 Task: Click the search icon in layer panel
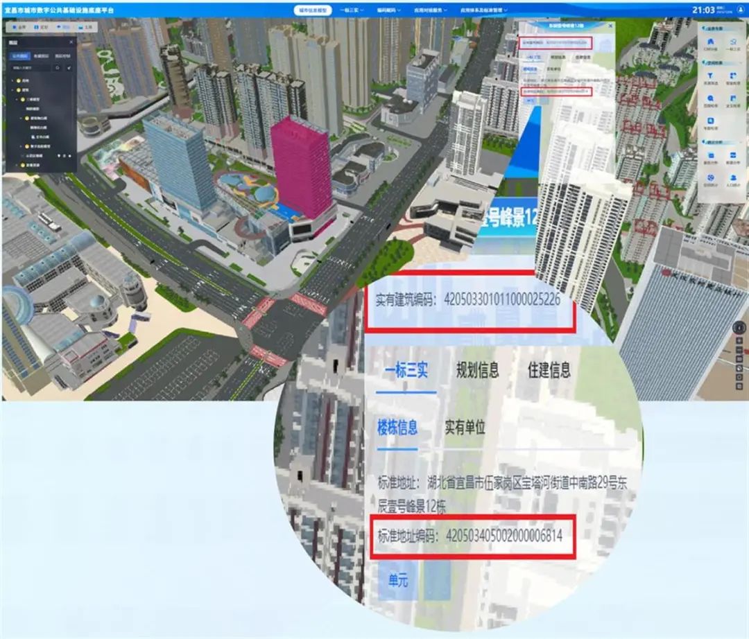58,69
